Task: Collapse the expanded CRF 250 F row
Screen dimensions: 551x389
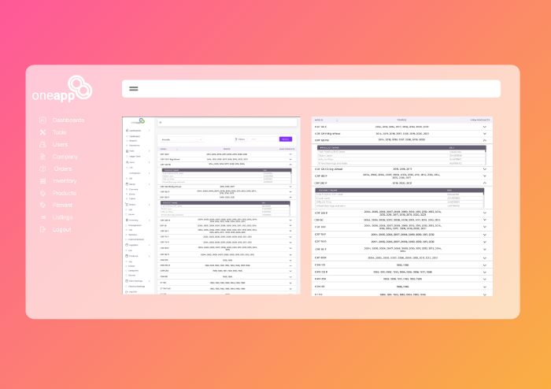Action: tap(485, 182)
